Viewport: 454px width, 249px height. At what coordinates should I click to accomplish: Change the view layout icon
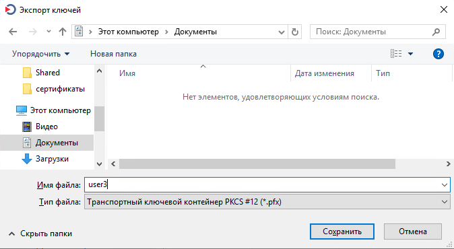[396, 54]
